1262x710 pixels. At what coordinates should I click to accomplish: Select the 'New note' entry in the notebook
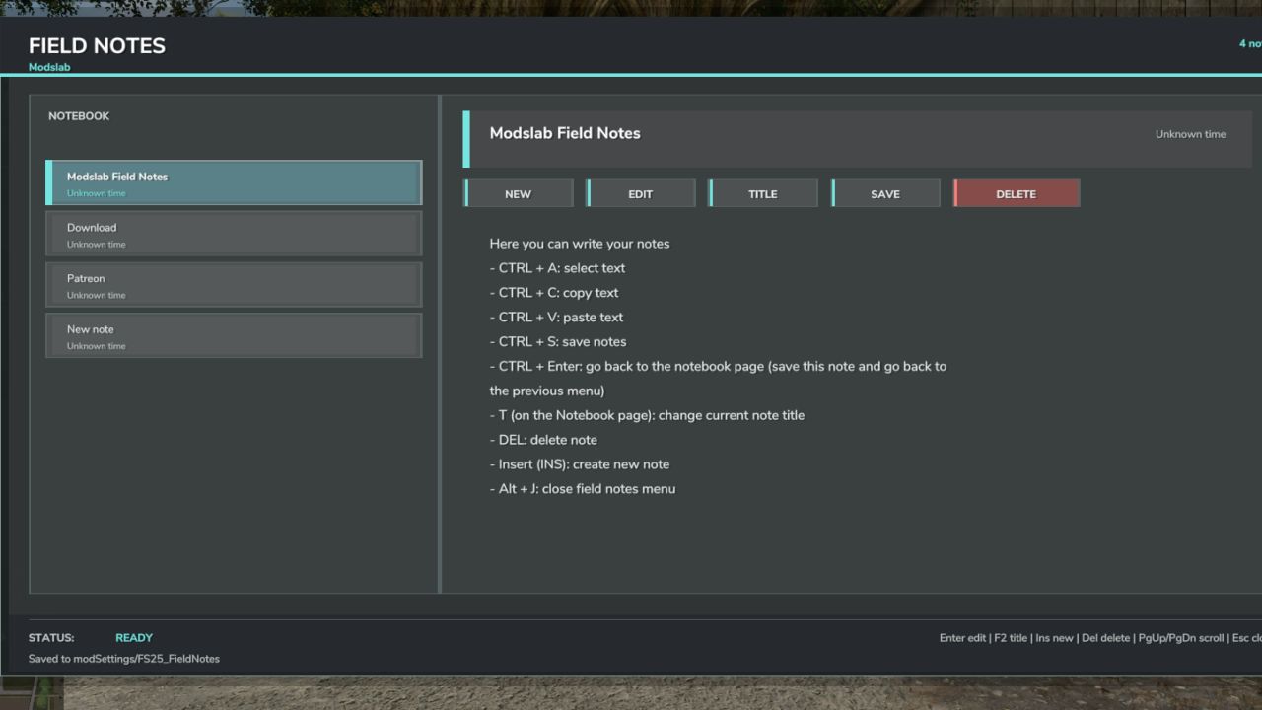[234, 336]
